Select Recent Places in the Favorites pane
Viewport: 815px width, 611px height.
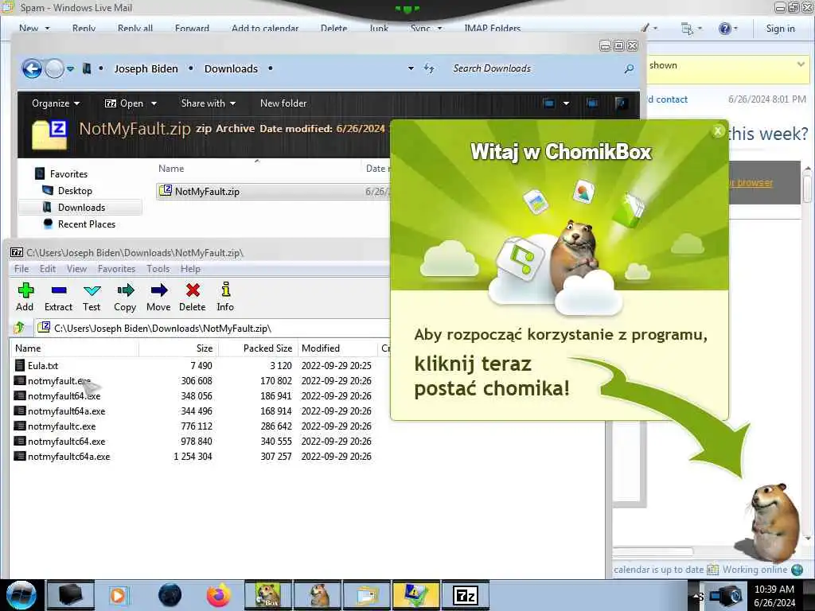[x=87, y=224]
